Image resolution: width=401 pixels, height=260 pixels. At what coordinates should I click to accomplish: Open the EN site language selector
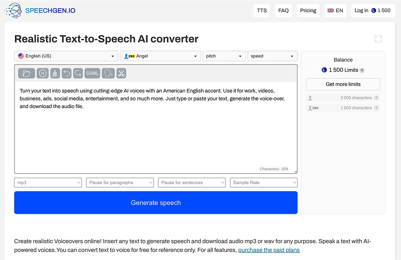[x=335, y=11]
